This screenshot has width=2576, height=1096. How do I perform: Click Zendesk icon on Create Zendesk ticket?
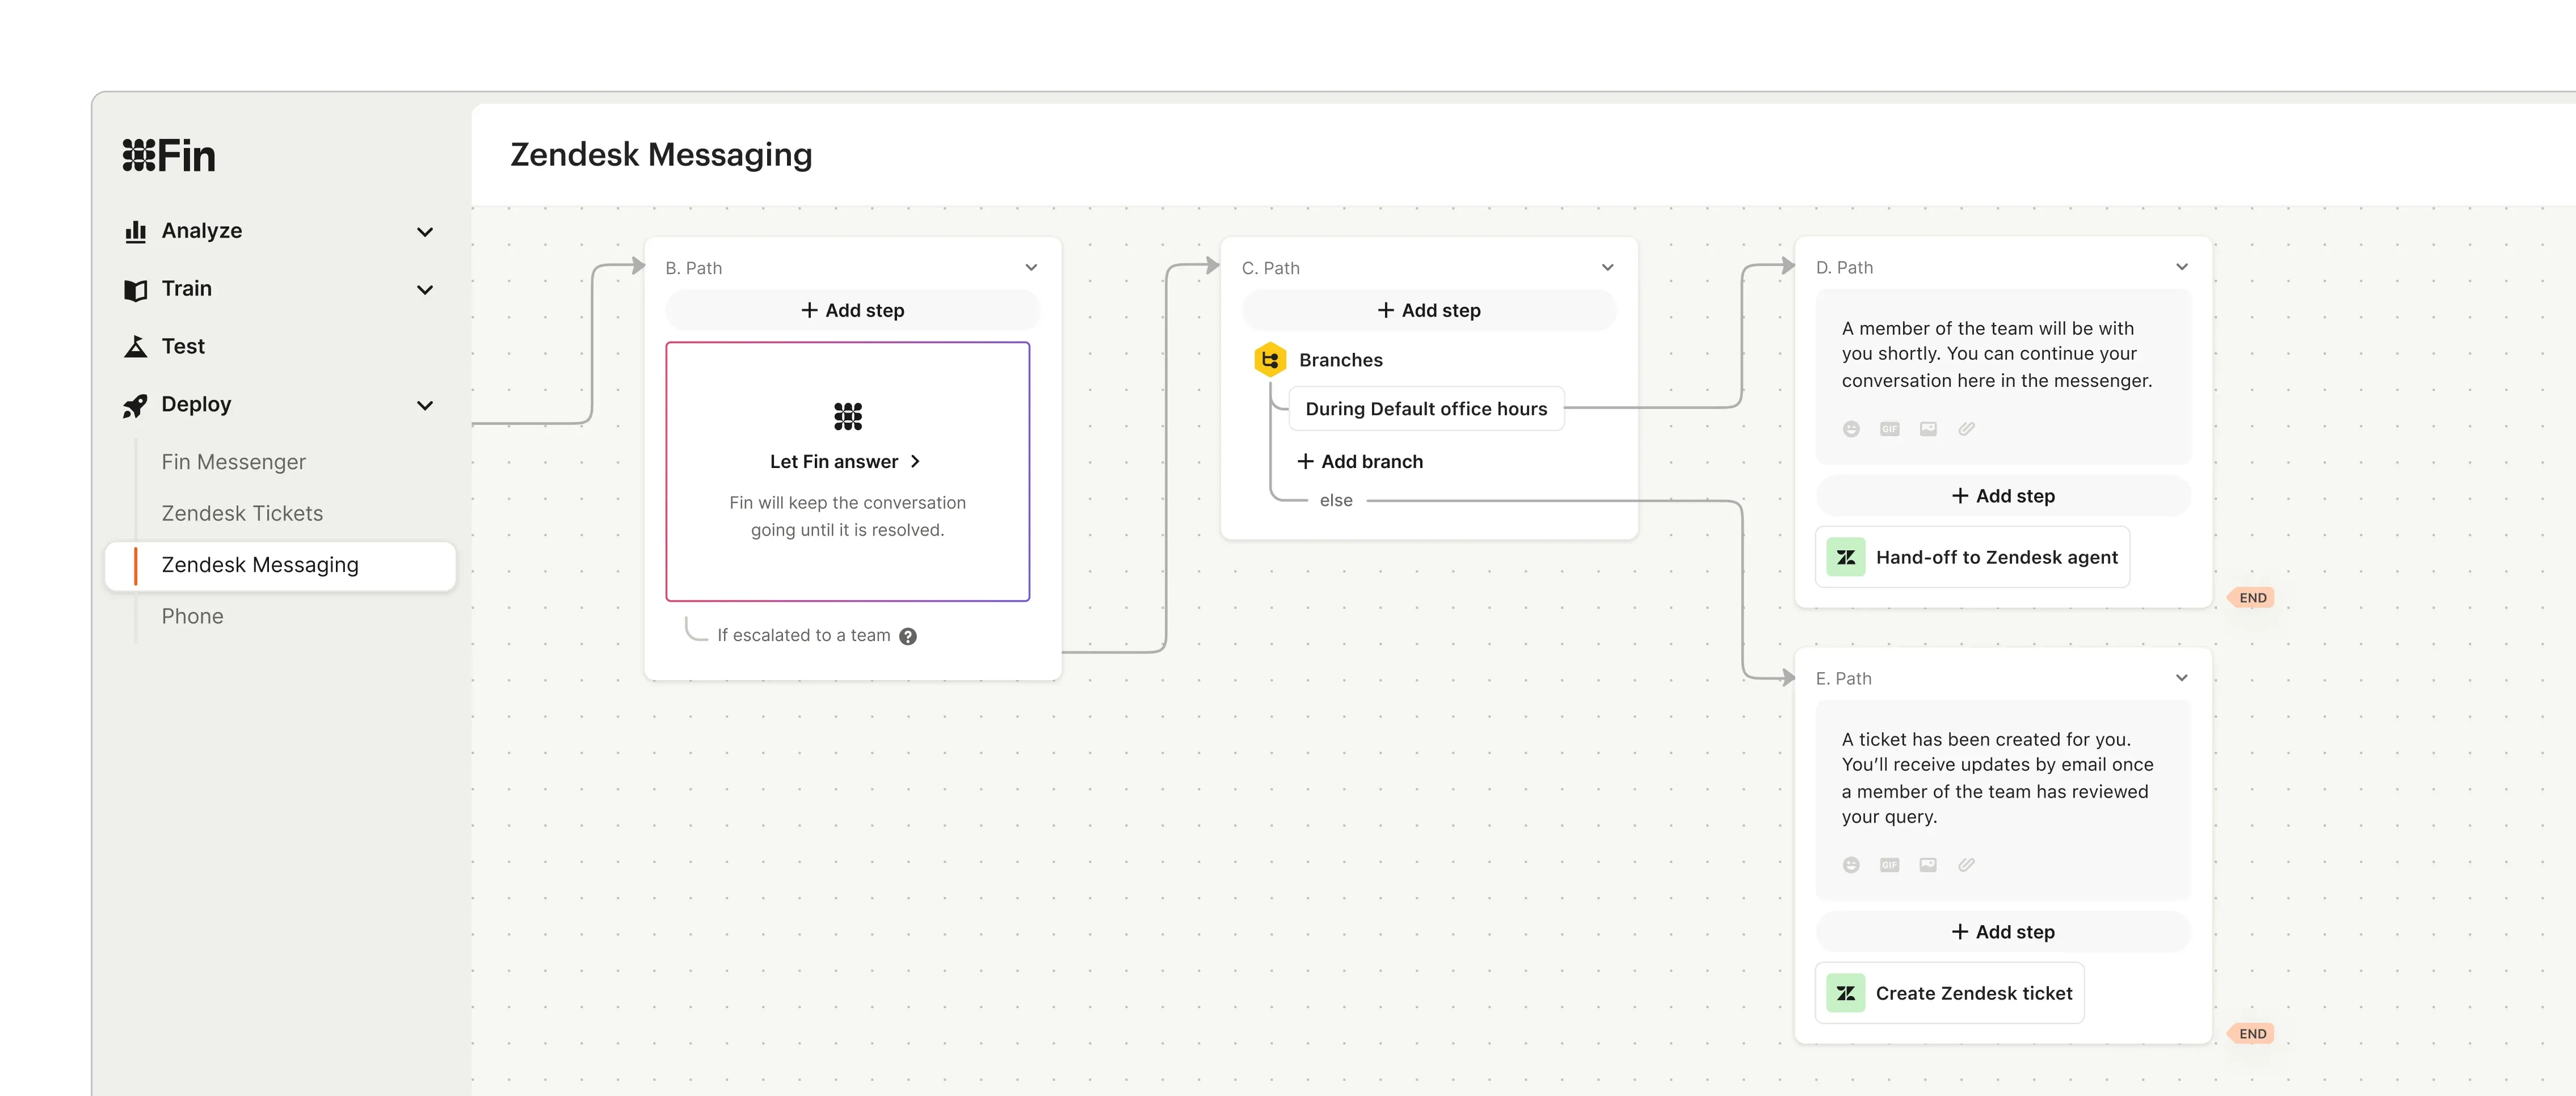[x=1846, y=993]
